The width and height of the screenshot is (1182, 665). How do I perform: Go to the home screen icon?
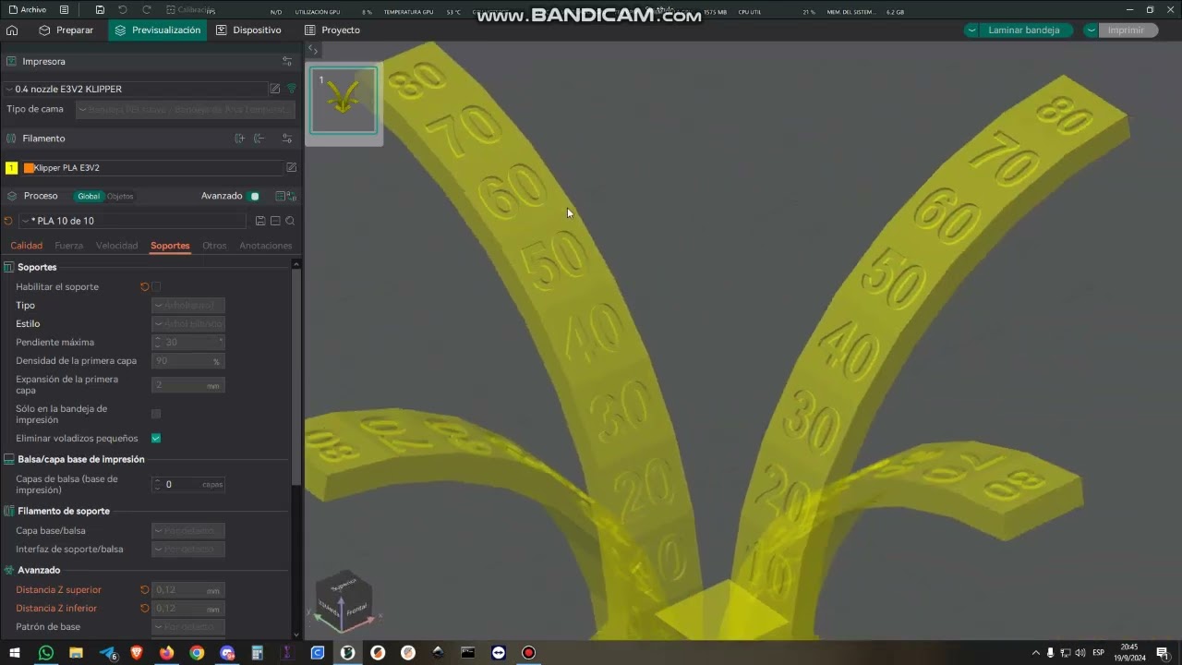[x=12, y=30]
